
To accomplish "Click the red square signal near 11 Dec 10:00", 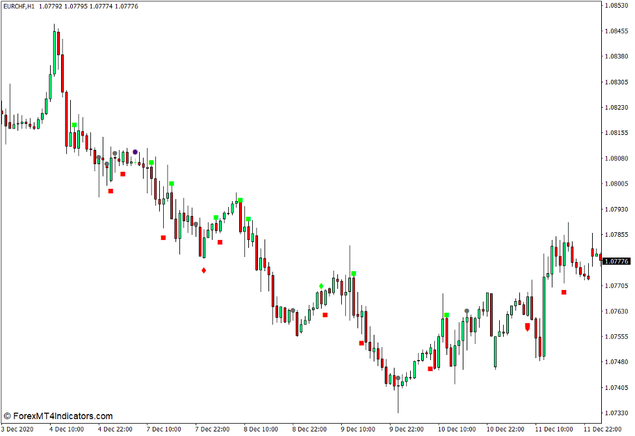I will 564,292.
